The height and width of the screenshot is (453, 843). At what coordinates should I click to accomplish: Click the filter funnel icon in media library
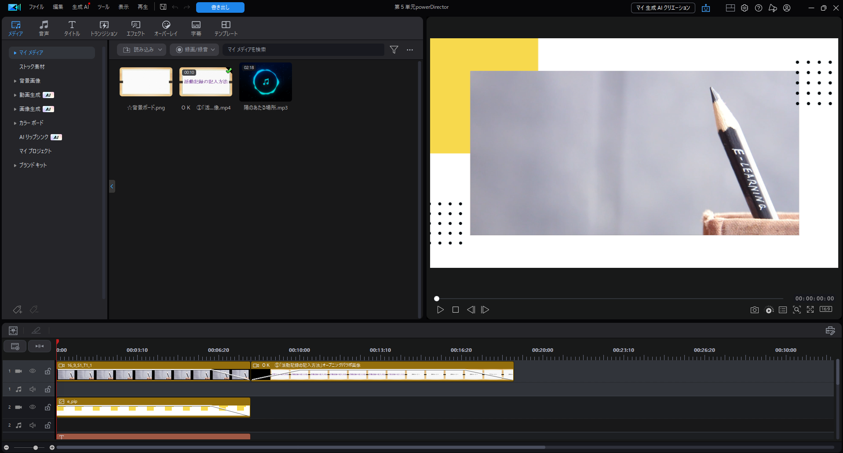point(394,50)
